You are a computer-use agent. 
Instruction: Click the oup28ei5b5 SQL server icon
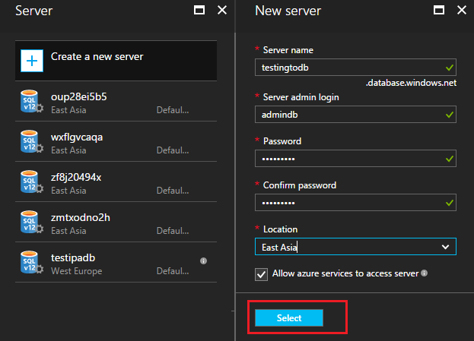(32, 103)
